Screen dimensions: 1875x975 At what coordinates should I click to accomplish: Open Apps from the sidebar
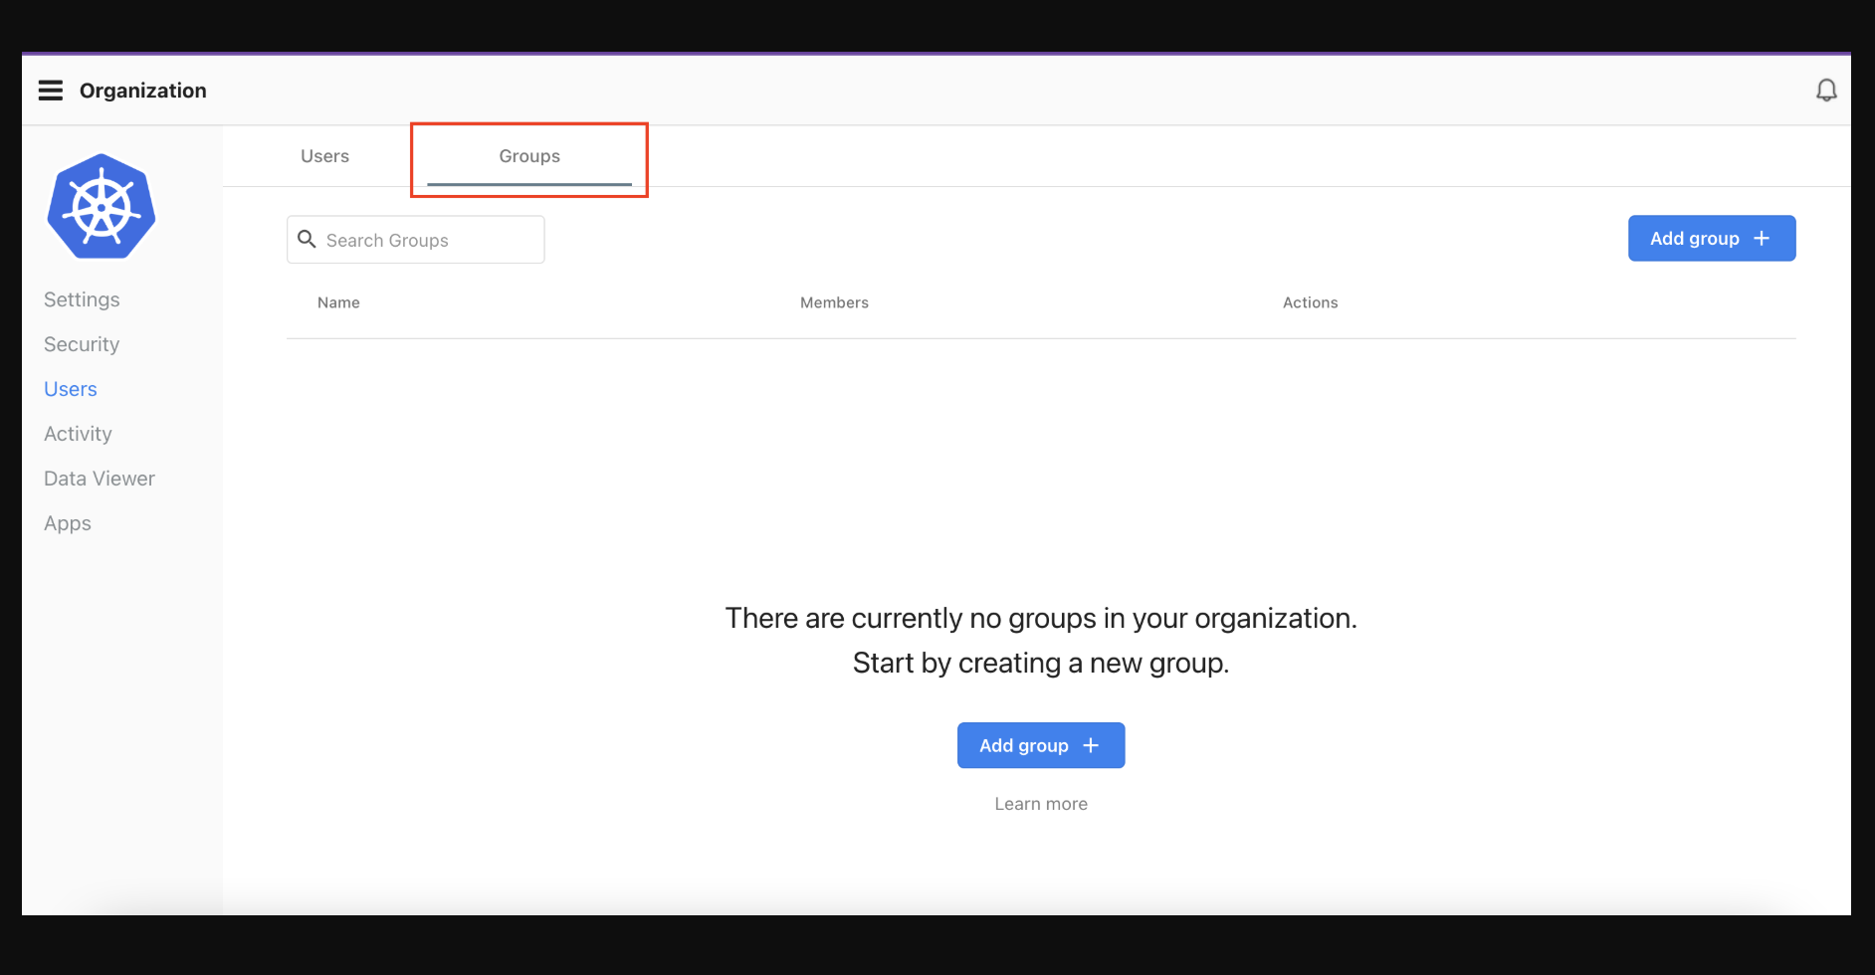click(68, 523)
